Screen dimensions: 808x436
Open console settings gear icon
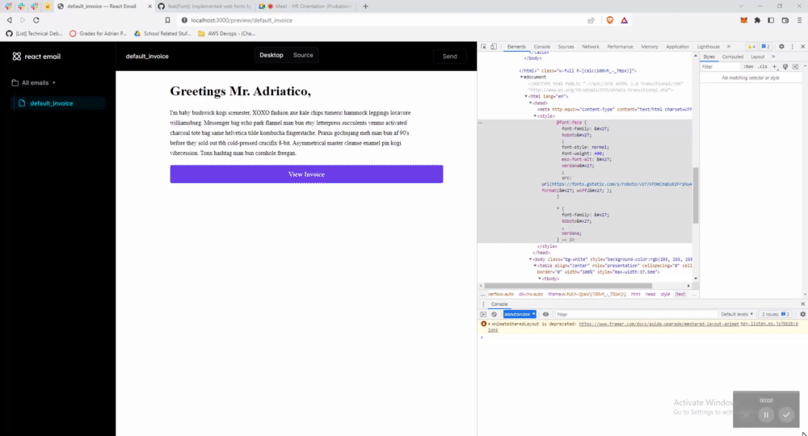tap(802, 314)
